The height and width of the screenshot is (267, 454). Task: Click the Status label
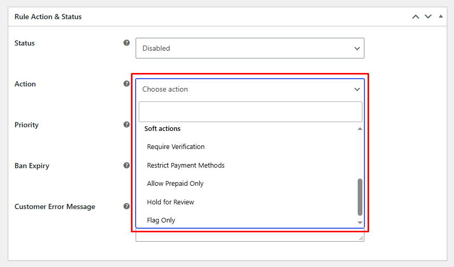(x=25, y=43)
